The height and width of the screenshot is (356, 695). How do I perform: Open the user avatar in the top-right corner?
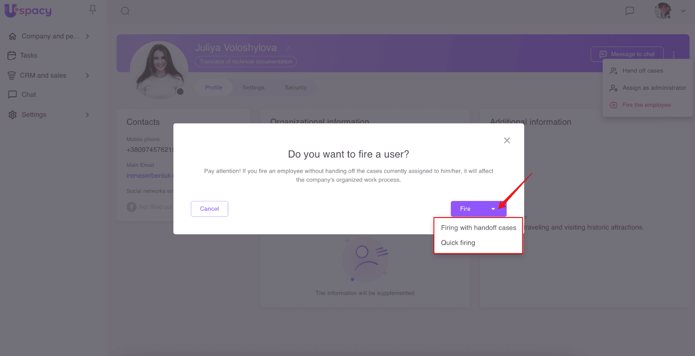663,11
